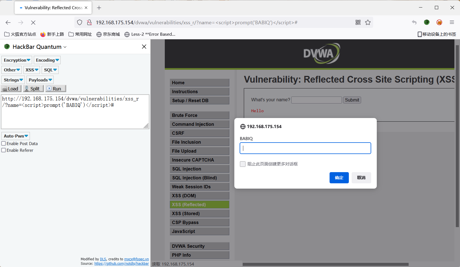The width and height of the screenshot is (460, 267).
Task: Enable Referer checkbox
Action: (4, 150)
